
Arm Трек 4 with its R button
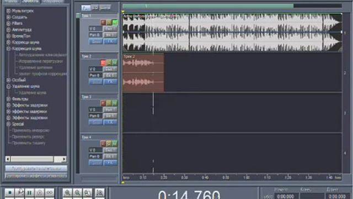[x=103, y=144]
